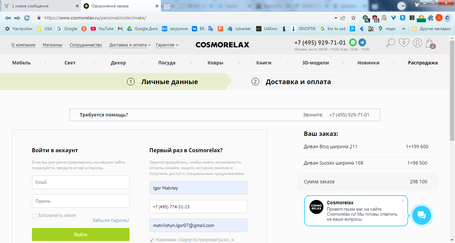Open a new browser tab
This screenshot has width=455, height=243.
tap(167, 6)
